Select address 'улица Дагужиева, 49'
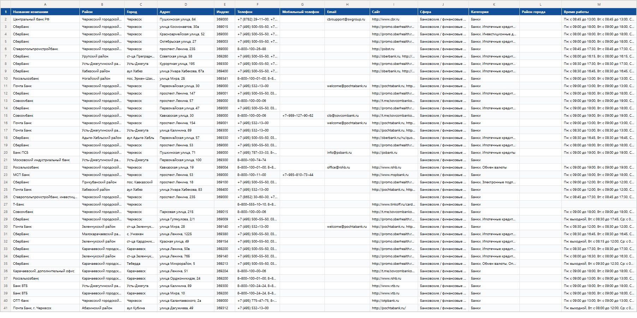The width and height of the screenshot is (637, 318). 186,308
